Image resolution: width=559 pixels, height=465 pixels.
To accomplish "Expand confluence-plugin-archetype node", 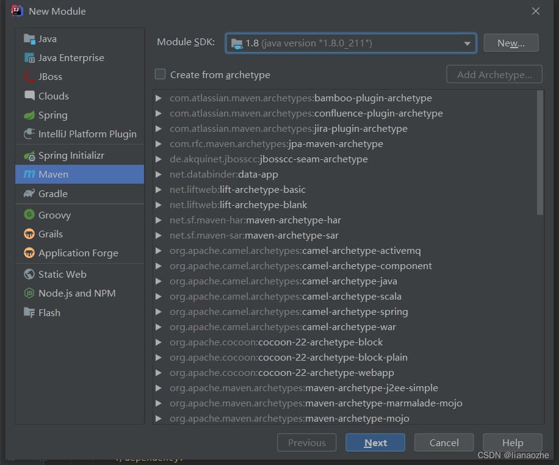I will [x=159, y=113].
